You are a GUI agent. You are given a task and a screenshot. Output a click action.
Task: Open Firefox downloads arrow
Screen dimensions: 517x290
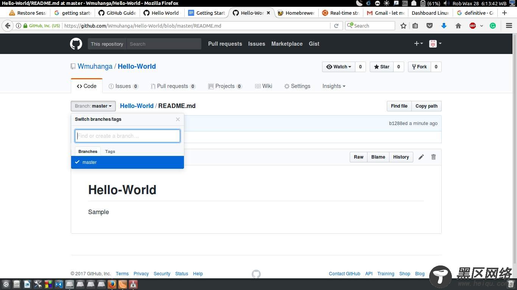tap(444, 26)
